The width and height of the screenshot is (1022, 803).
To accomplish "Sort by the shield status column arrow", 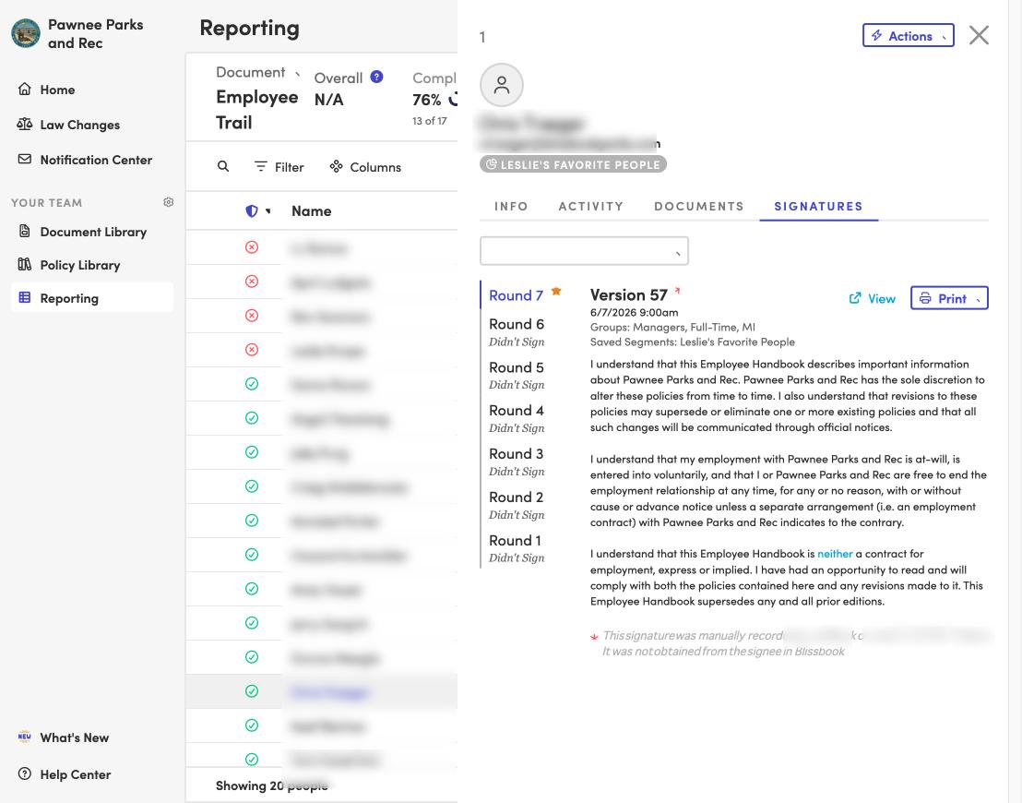I will coord(267,210).
